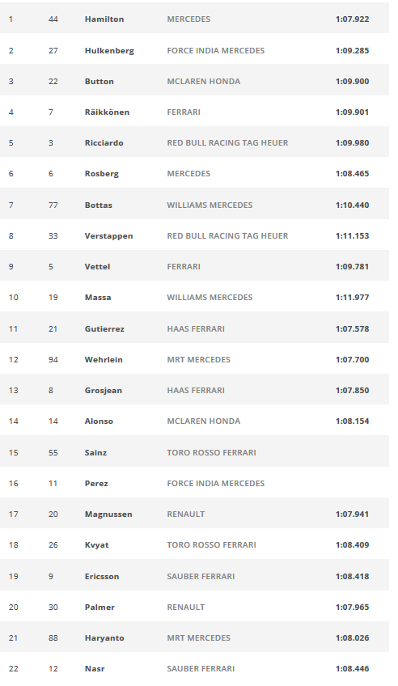Viewport: 398px width, 686px height.
Task: Select driver name Hamilton
Action: 104,19
